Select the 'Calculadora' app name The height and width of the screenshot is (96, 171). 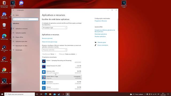pos(50,82)
